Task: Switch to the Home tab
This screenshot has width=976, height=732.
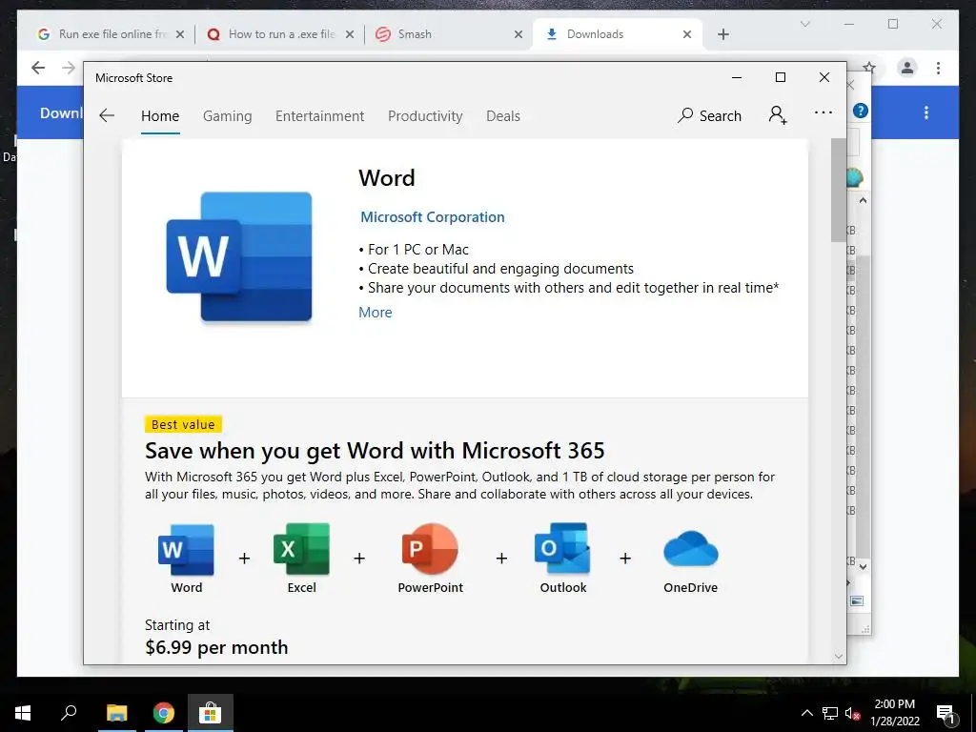Action: [x=160, y=116]
